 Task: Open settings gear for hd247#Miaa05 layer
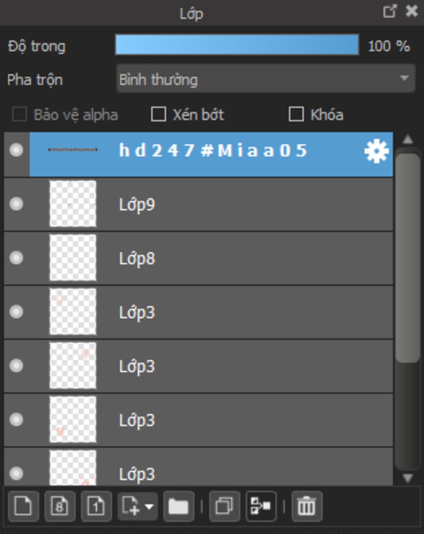click(x=376, y=151)
